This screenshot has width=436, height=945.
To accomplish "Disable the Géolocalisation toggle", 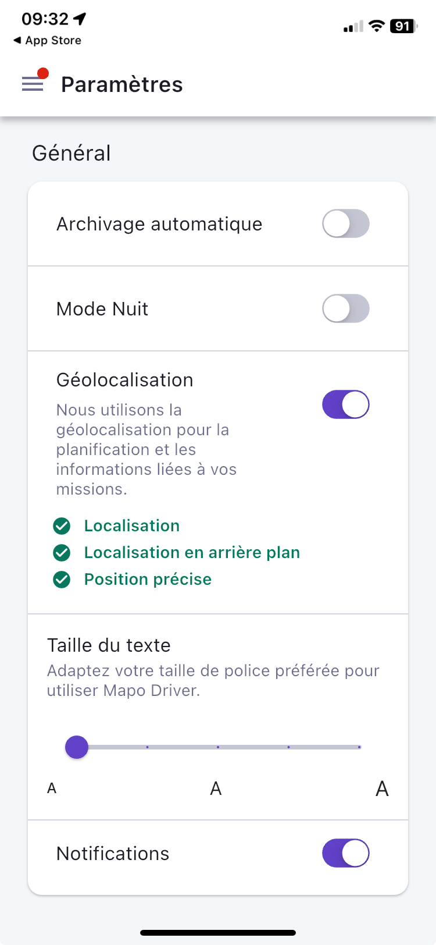I will coord(346,404).
